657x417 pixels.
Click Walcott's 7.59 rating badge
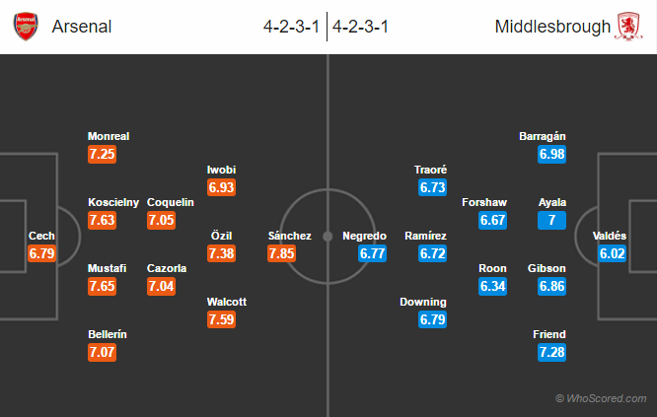click(x=221, y=318)
